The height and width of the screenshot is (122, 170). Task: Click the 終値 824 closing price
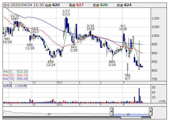[x=124, y=5]
